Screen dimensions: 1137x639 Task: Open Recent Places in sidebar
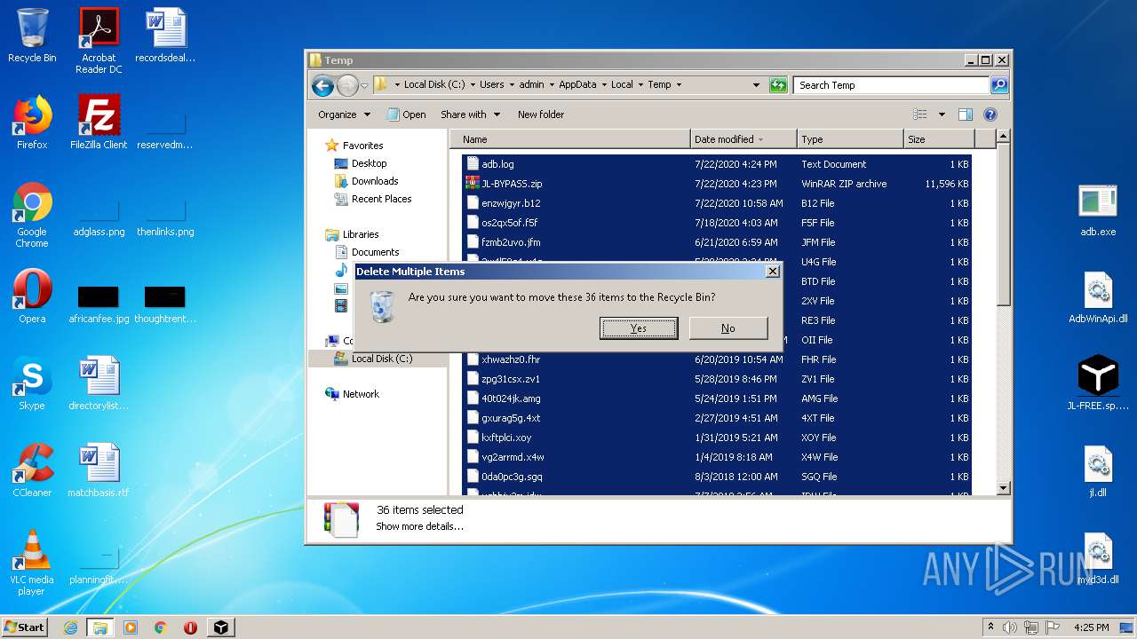pyautogui.click(x=372, y=199)
